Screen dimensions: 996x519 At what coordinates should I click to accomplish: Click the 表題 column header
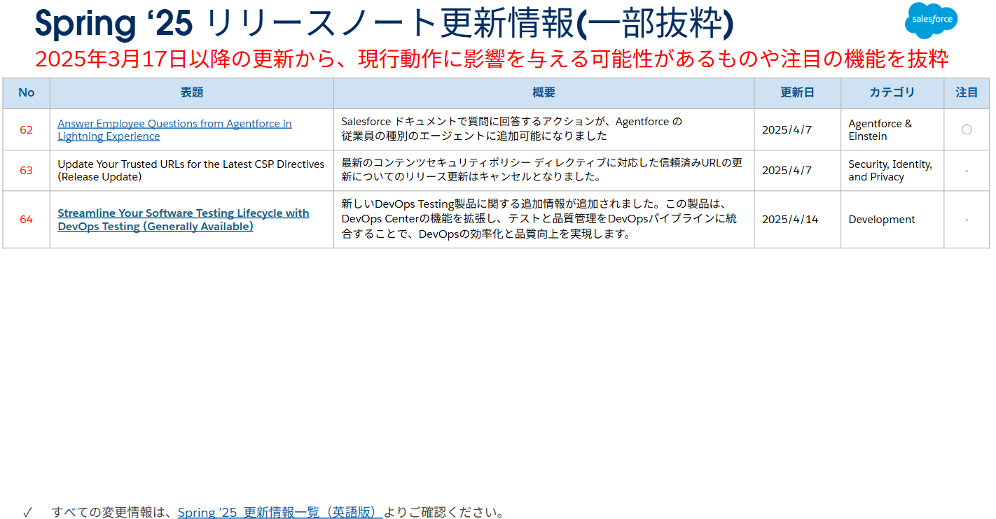pyautogui.click(x=192, y=93)
